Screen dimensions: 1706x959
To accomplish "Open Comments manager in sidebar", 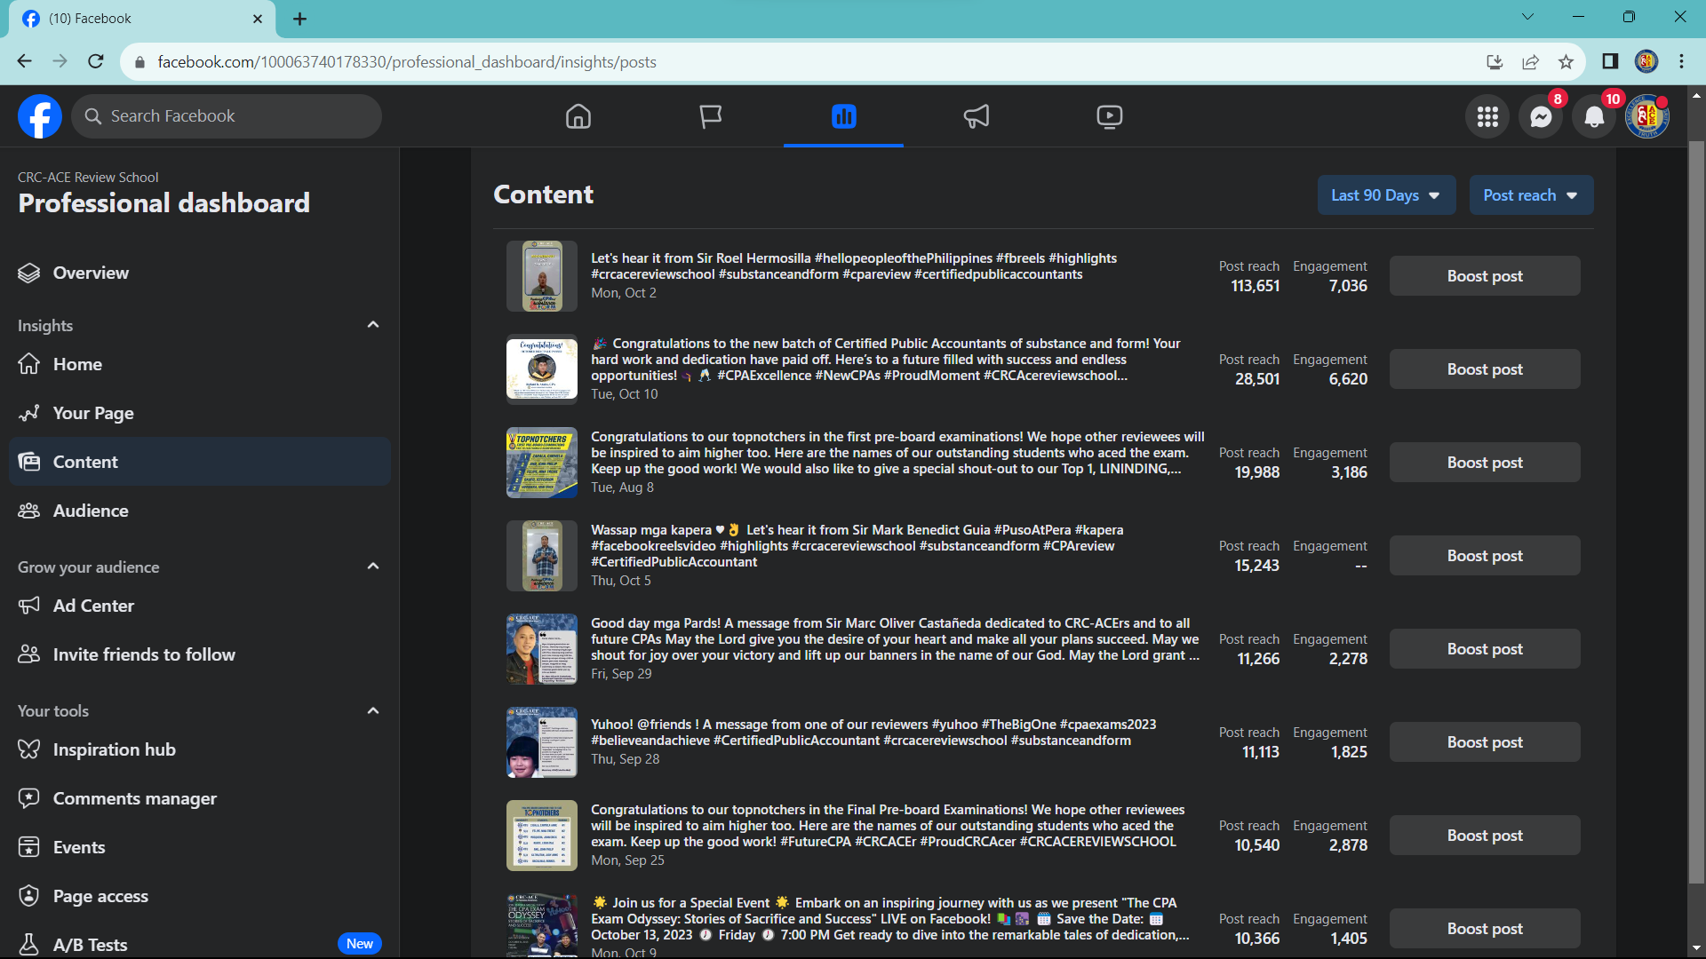I will coord(134,798).
